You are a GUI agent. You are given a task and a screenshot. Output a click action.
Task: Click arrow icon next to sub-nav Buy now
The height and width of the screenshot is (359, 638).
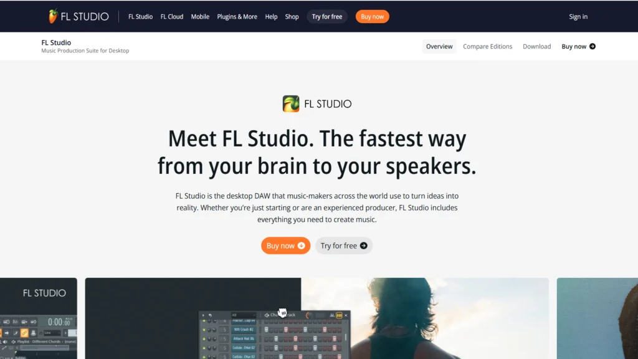pos(593,46)
